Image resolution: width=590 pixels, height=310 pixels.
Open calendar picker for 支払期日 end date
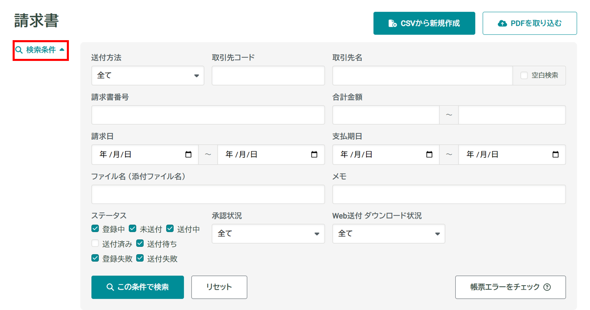pyautogui.click(x=555, y=154)
